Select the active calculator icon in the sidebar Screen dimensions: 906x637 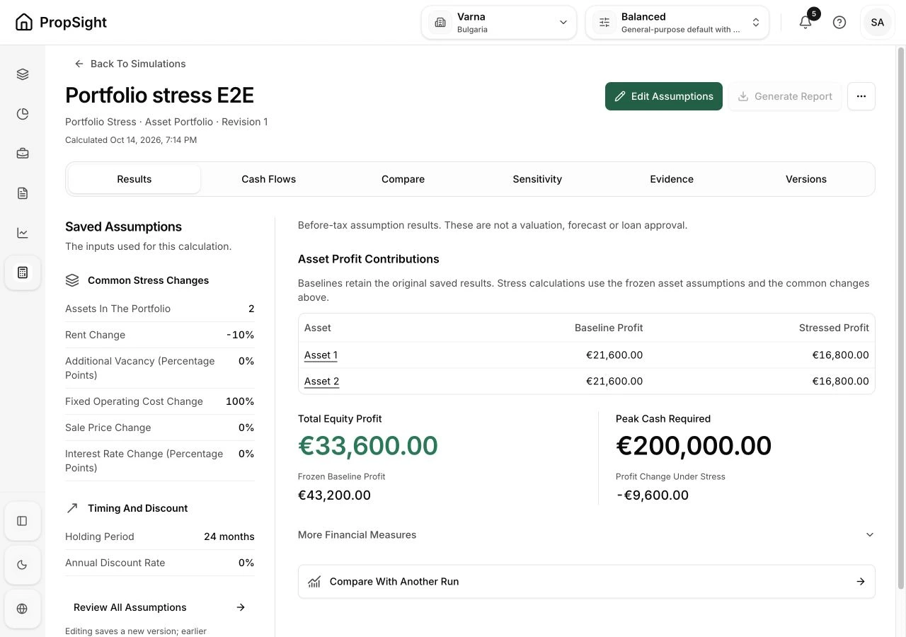(x=23, y=272)
